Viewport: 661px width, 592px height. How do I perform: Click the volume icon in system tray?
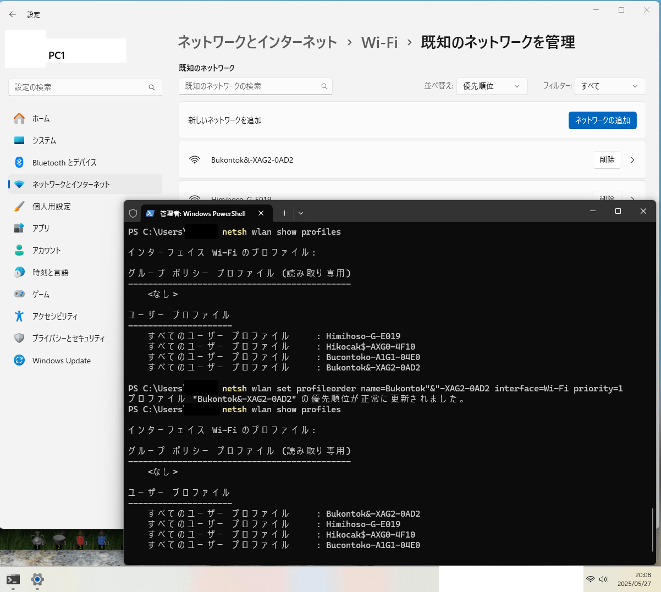603,579
